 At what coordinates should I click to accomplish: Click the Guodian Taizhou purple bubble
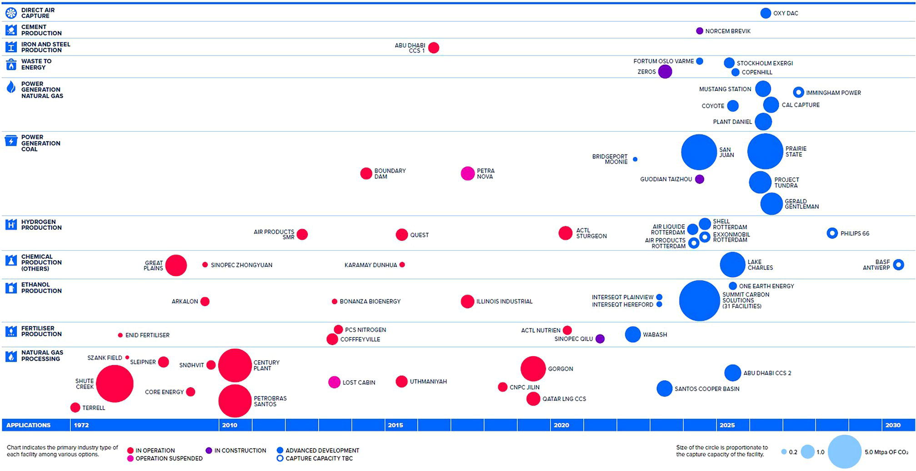coord(700,179)
